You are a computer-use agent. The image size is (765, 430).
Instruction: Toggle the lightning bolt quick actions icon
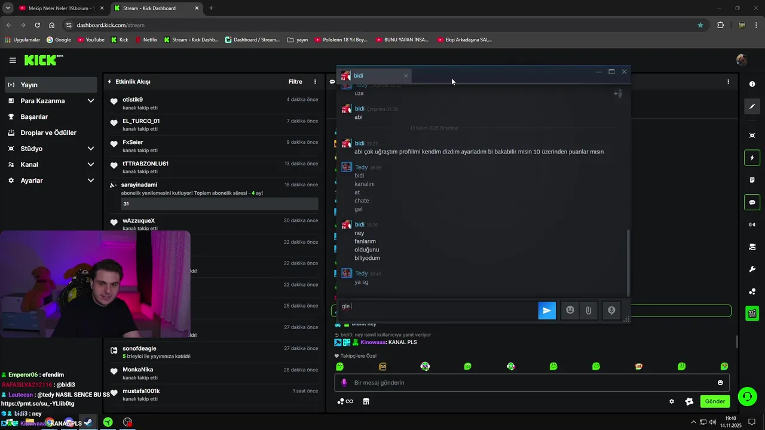tap(752, 158)
